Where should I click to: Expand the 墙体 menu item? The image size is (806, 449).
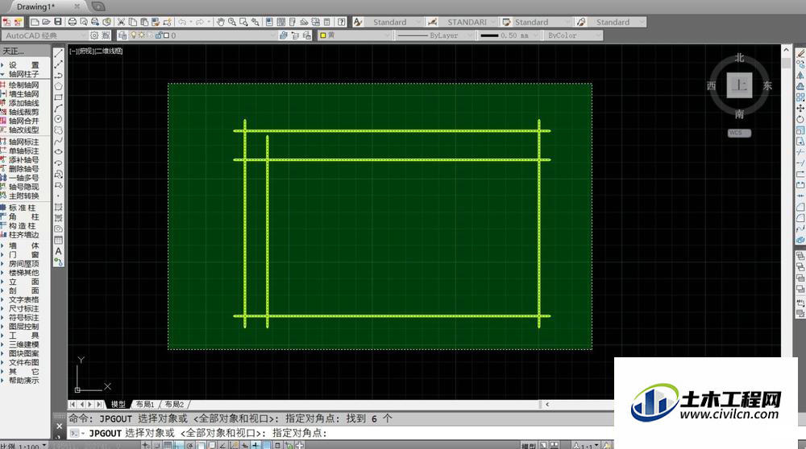point(23,245)
